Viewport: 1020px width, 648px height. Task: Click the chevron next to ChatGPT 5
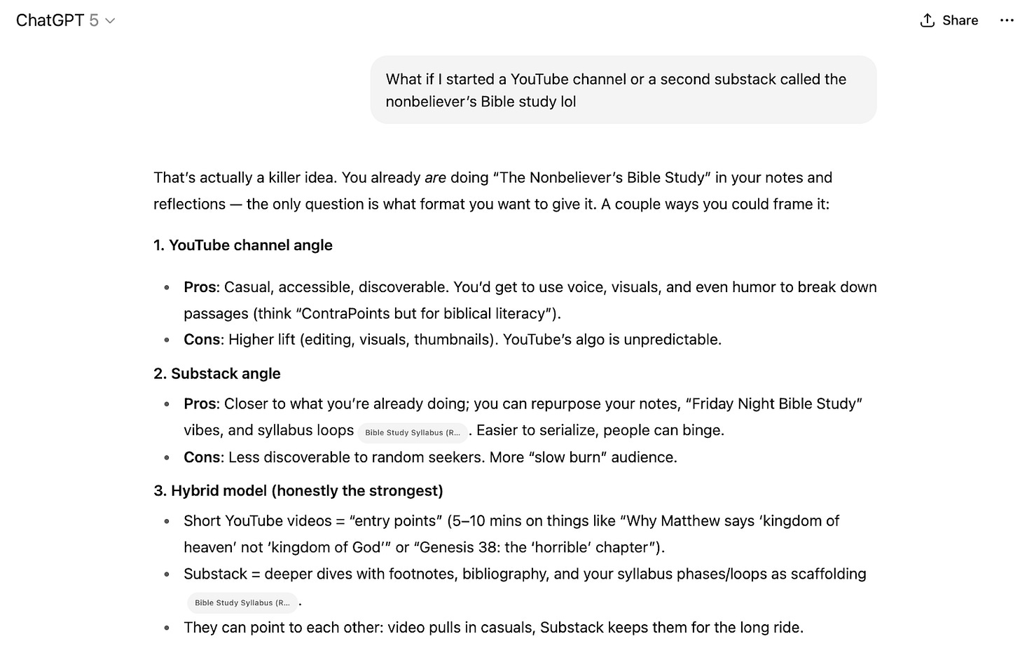tap(110, 21)
